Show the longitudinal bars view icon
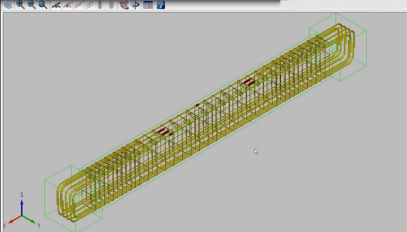 tap(78, 5)
